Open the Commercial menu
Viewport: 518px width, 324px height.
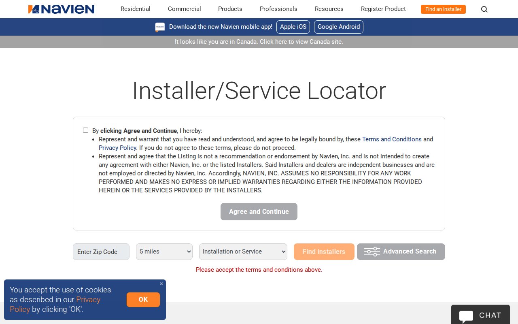click(184, 9)
